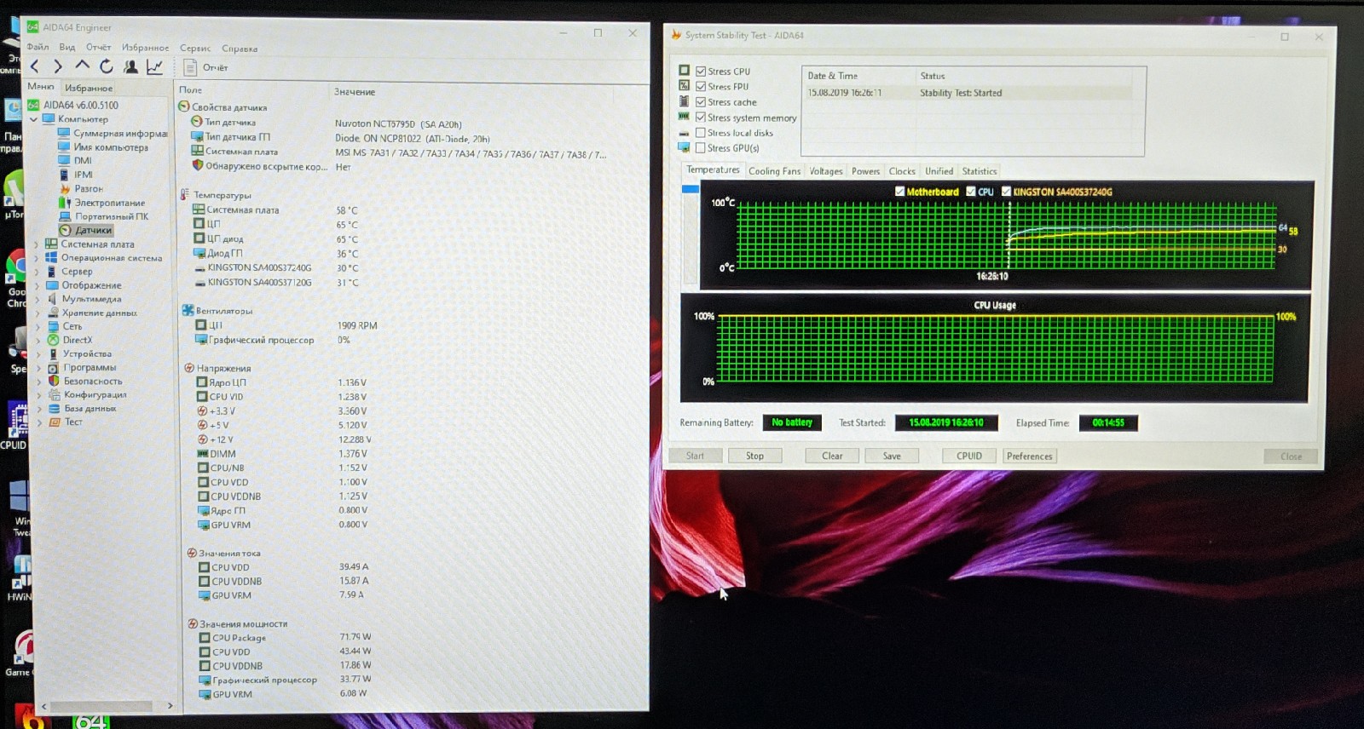Expand the Системная плата tree node

[x=37, y=244]
